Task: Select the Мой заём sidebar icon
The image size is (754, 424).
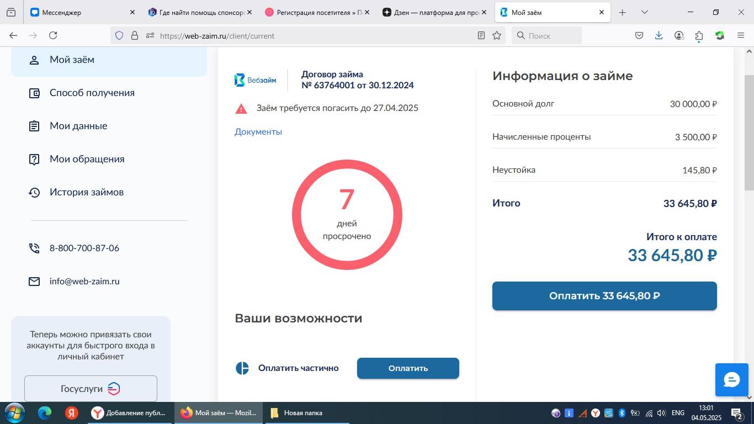Action: point(34,59)
